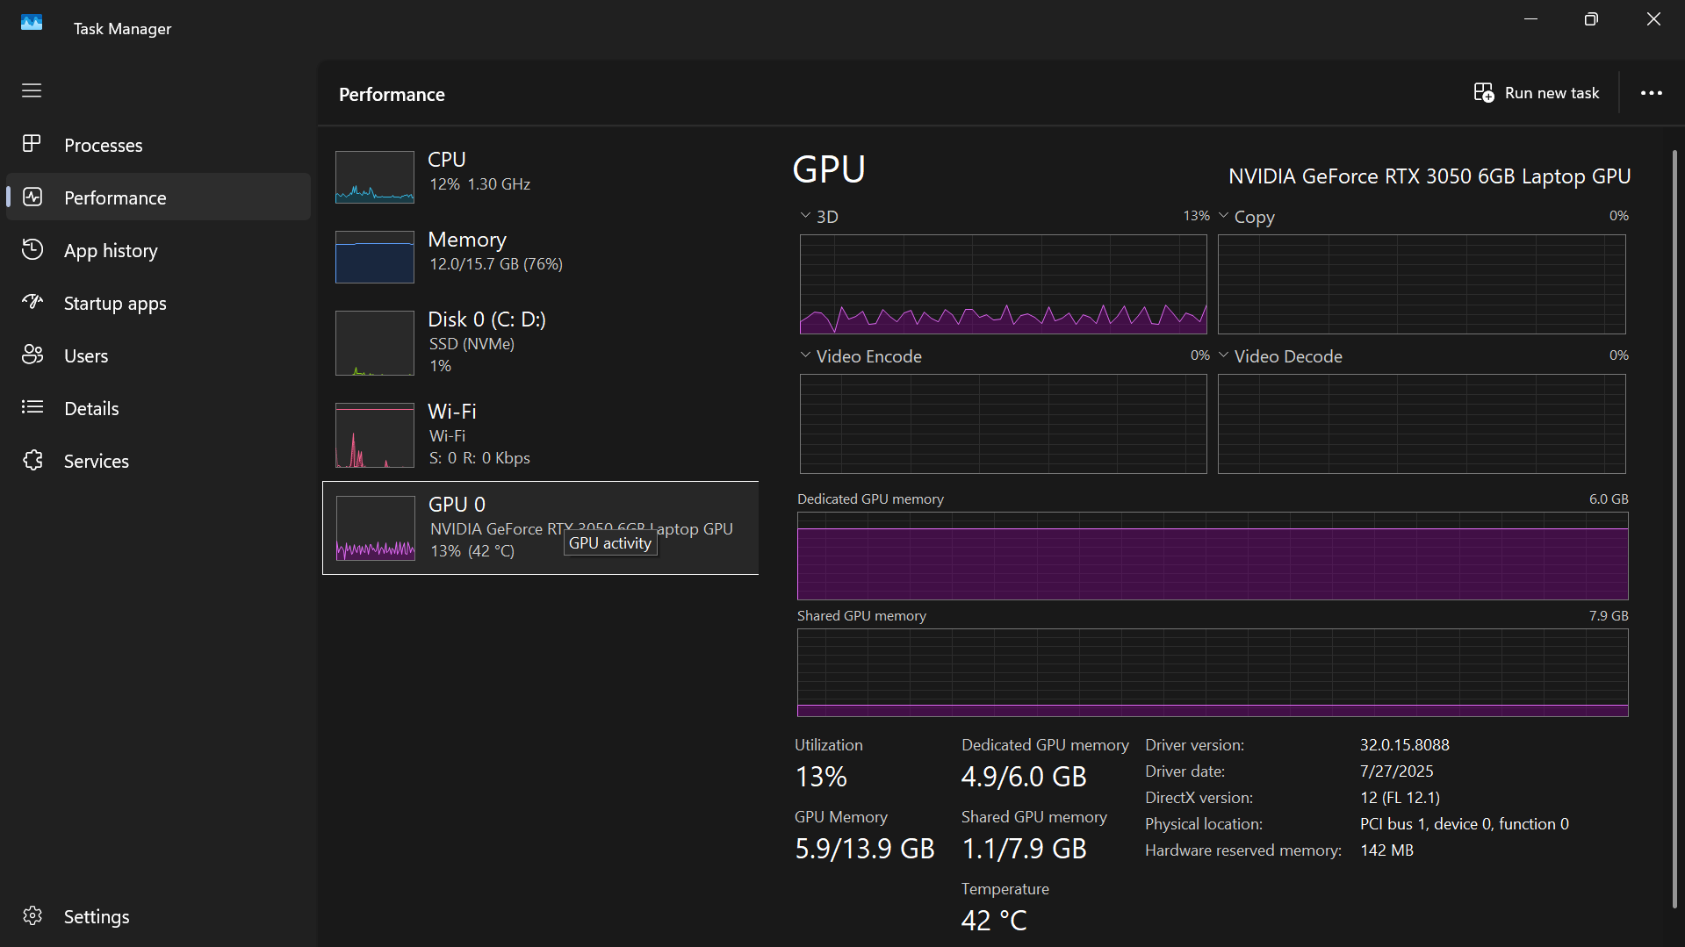The image size is (1685, 947).
Task: Click NVIDIA GeForce RTX 3050 6GB heading
Action: pyautogui.click(x=1429, y=176)
